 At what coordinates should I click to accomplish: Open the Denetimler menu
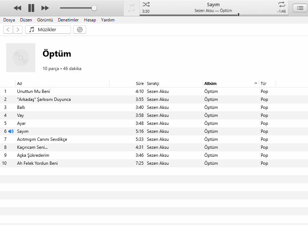point(68,20)
